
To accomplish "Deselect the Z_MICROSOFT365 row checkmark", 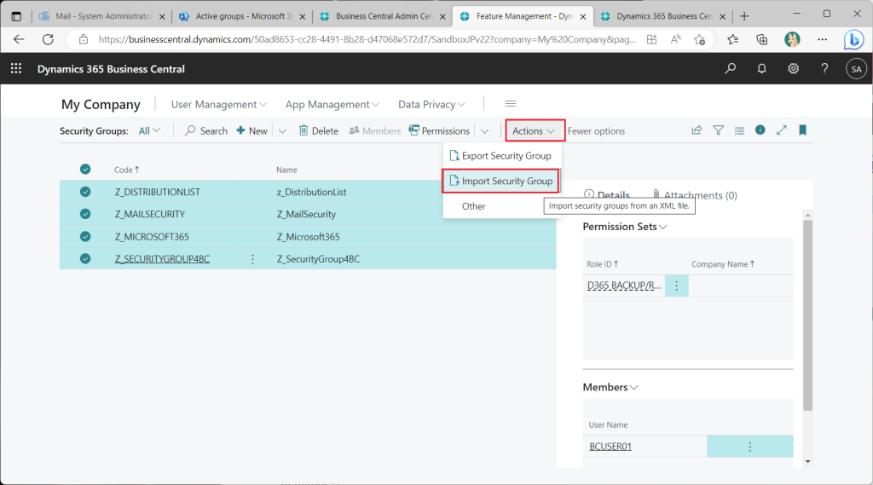I will [x=85, y=236].
